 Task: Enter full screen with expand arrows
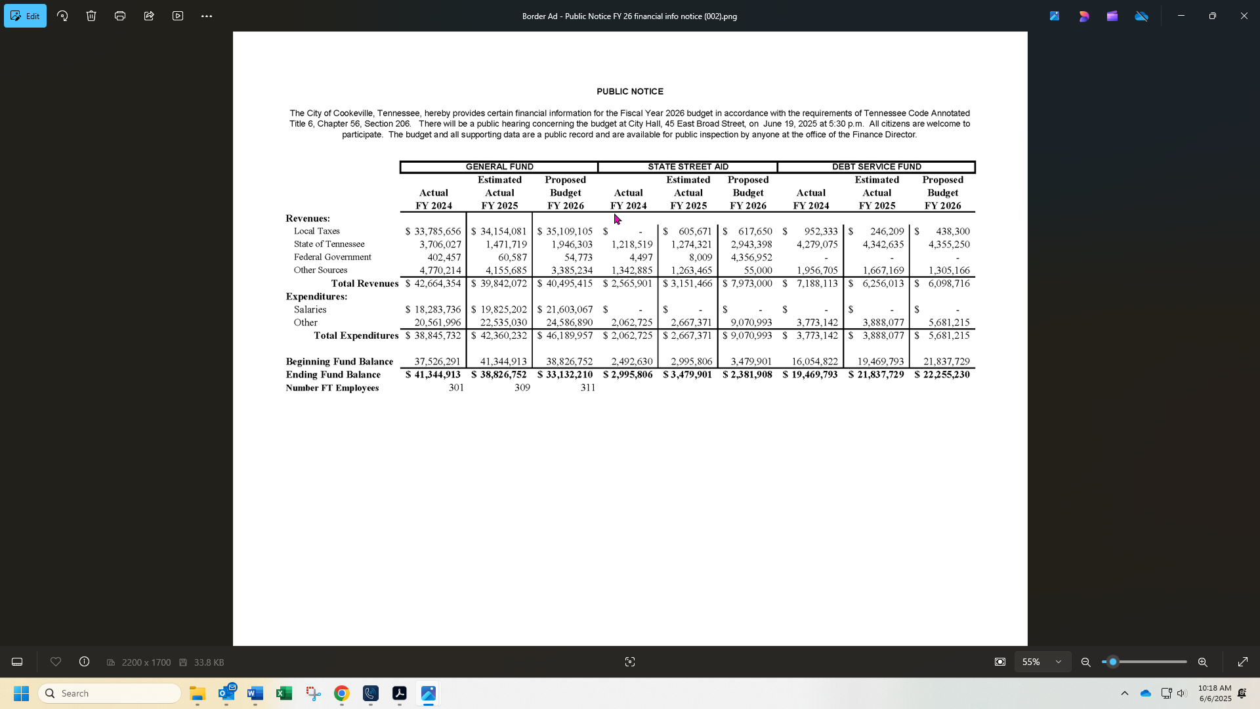click(x=1243, y=662)
